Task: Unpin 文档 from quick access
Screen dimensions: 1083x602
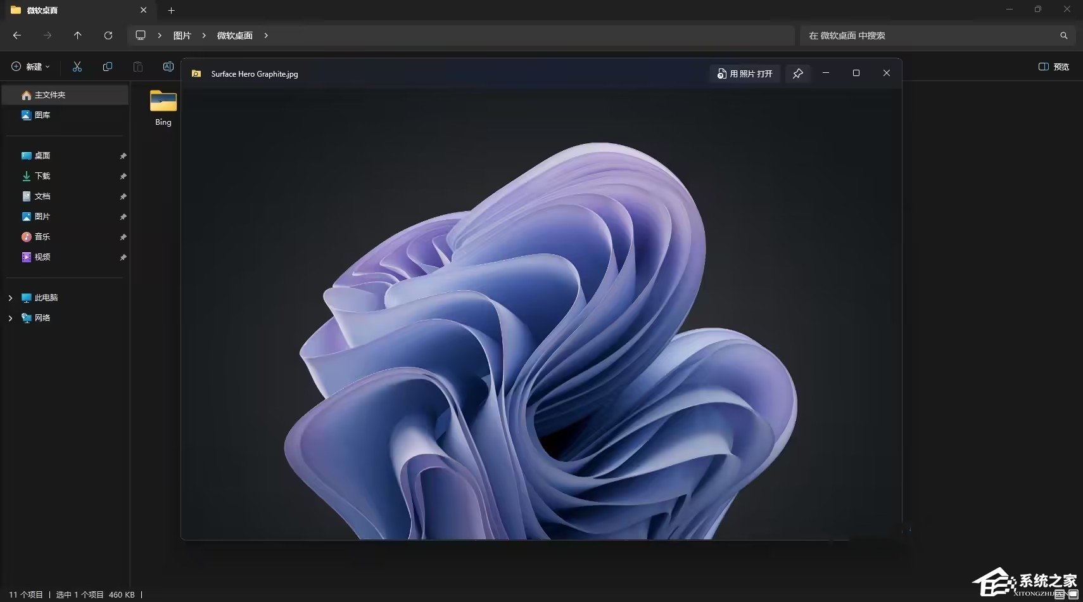Action: tap(123, 196)
